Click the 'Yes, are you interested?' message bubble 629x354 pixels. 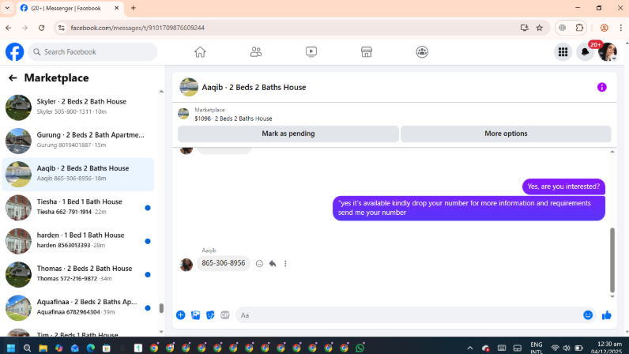[x=563, y=186]
